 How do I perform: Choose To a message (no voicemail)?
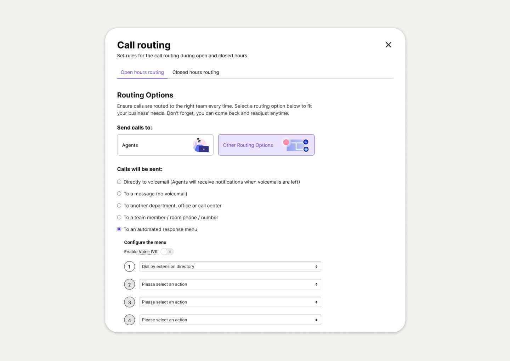coord(119,194)
